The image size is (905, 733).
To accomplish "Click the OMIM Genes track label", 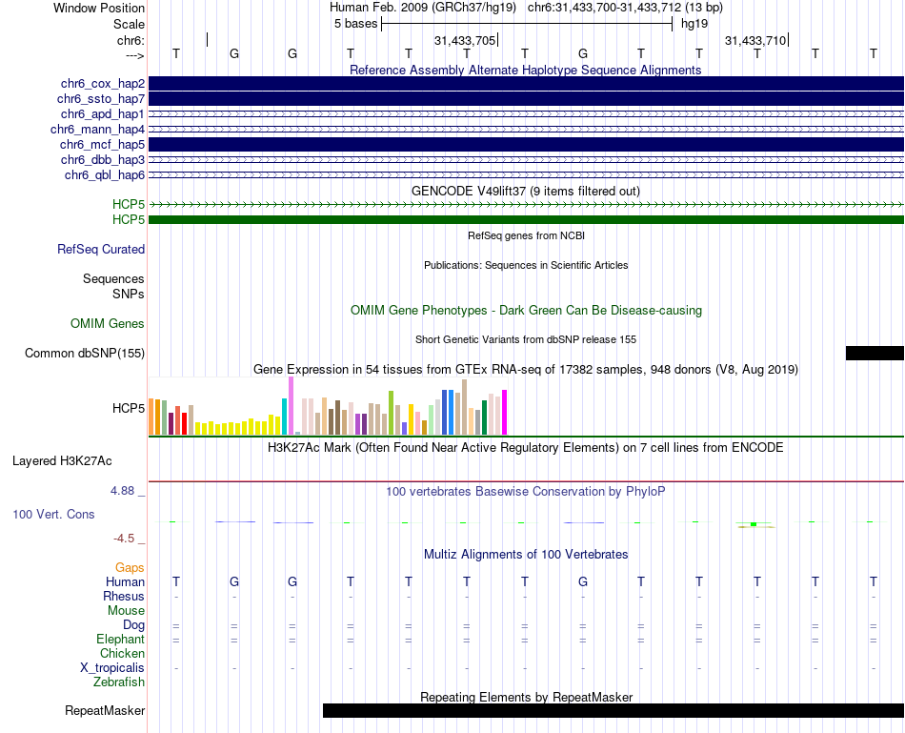I will [x=107, y=323].
